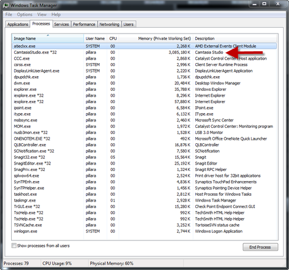This screenshot has height=270, width=289.
Task: Open the File menu
Action: [x=9, y=15]
